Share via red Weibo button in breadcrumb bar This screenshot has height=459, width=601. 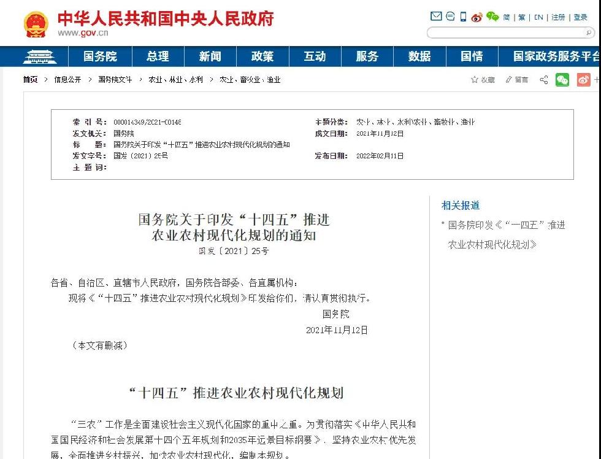pos(583,80)
